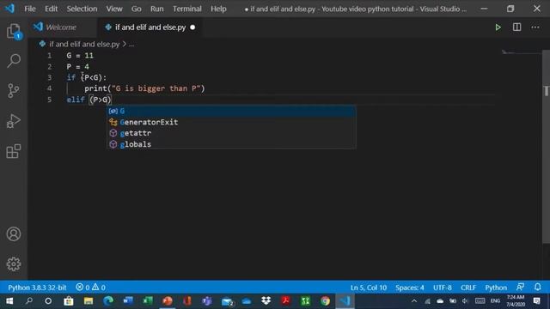Select the 'if and elif and else.py' tab
Viewport: 550px width, 309px height.
pos(150,27)
